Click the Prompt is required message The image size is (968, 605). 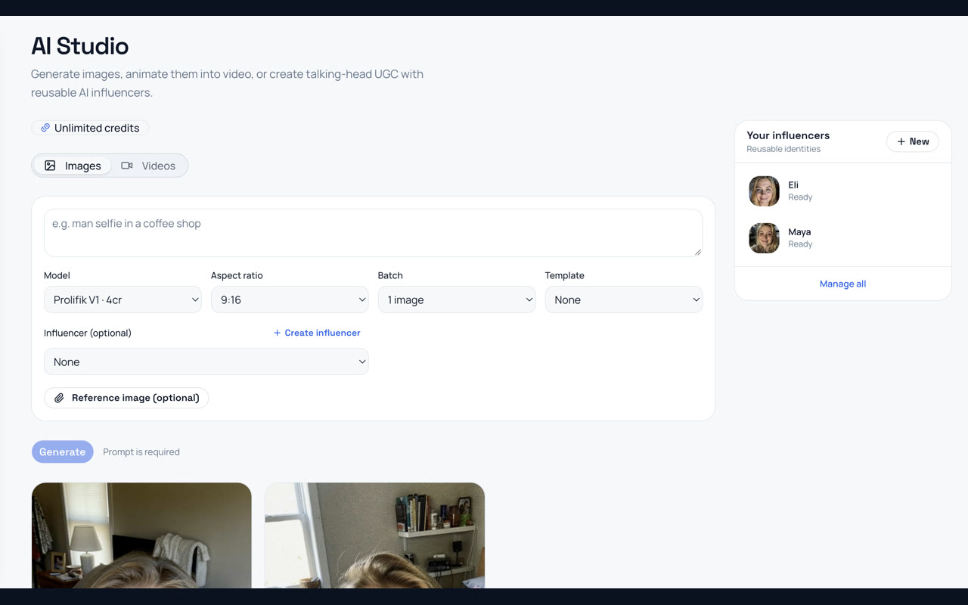141,451
